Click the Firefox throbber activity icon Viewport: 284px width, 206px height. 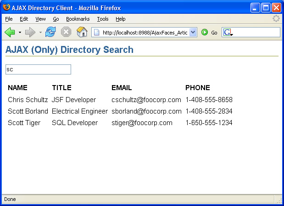276,18
